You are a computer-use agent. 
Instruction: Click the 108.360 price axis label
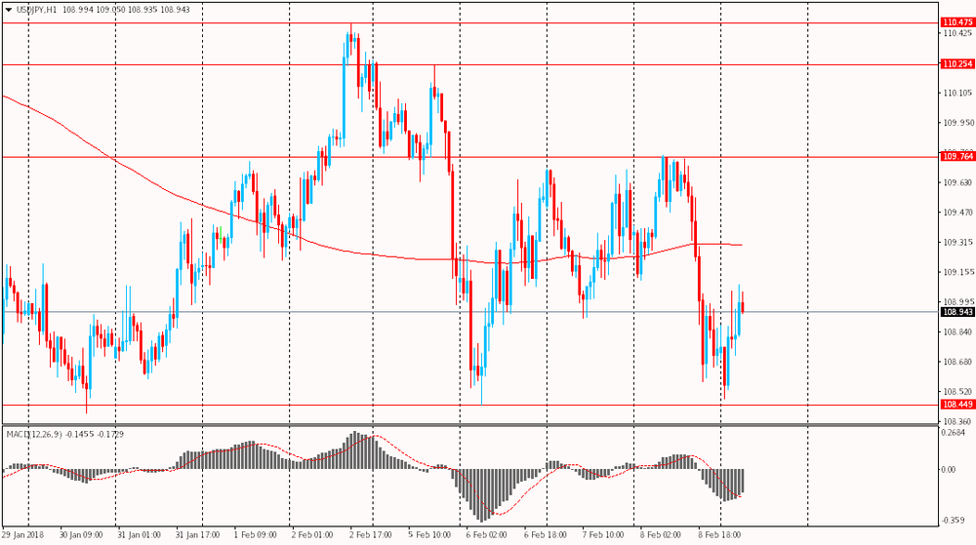click(958, 421)
